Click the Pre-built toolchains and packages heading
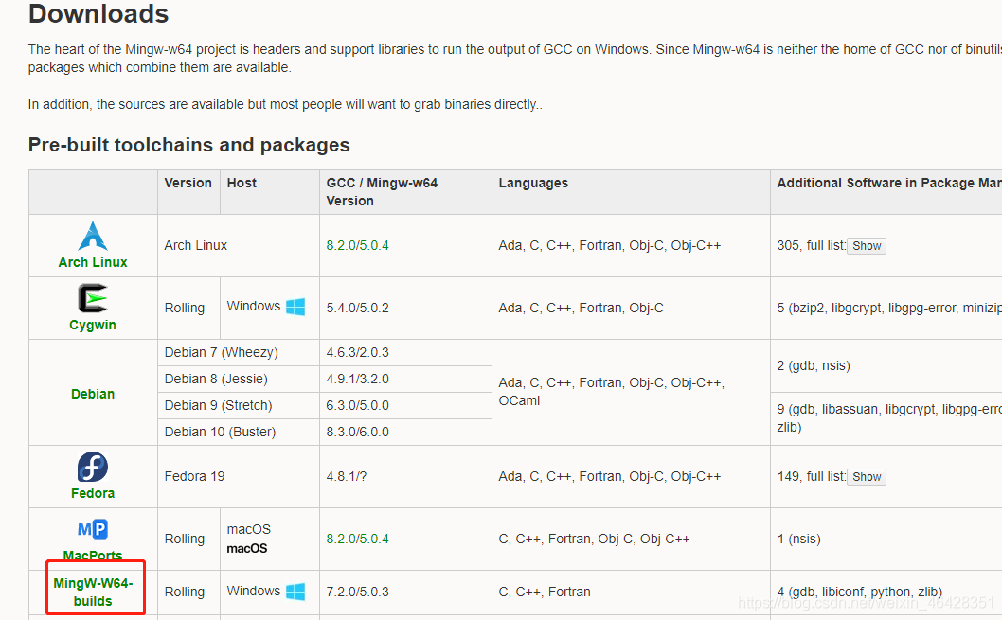 click(x=189, y=145)
